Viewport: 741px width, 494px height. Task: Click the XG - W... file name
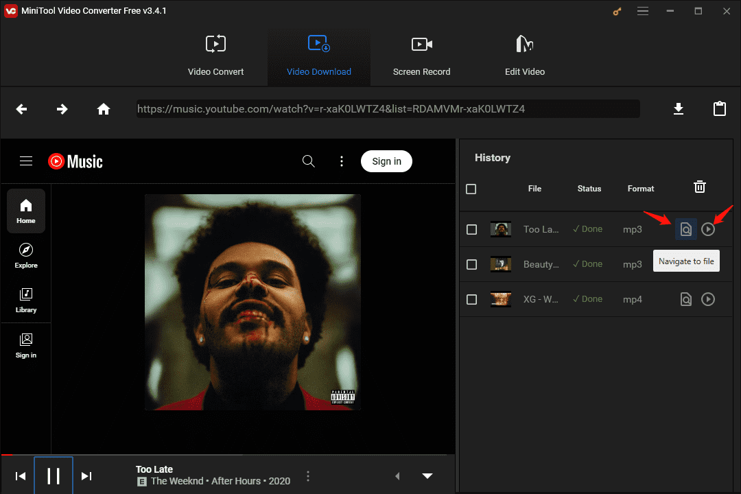pos(541,299)
